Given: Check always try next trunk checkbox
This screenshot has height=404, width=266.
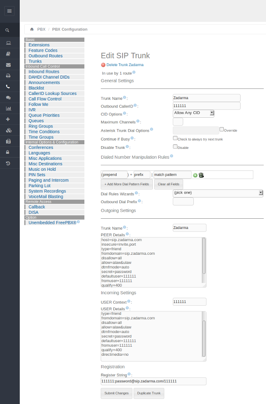Looking at the screenshot, I should pyautogui.click(x=175, y=138).
